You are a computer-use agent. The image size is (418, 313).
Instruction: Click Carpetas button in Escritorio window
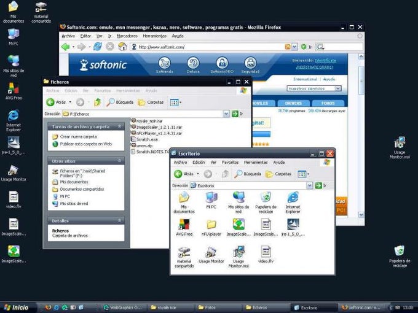[278, 174]
